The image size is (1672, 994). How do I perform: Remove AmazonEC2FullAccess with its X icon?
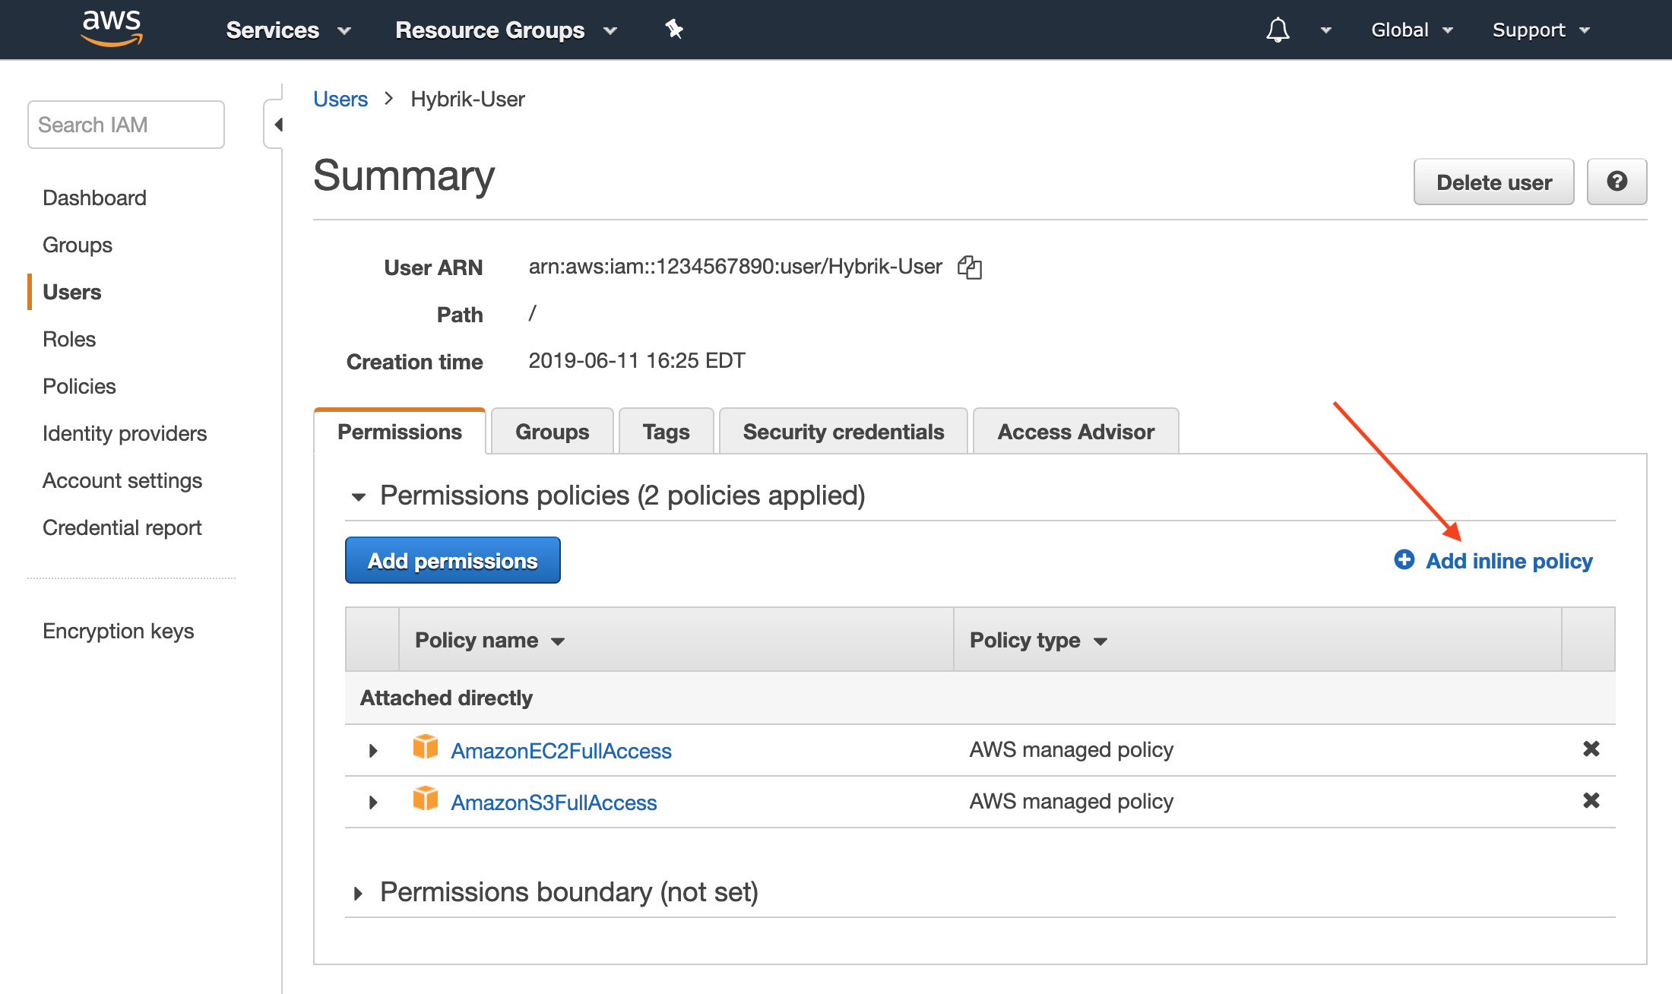point(1591,749)
